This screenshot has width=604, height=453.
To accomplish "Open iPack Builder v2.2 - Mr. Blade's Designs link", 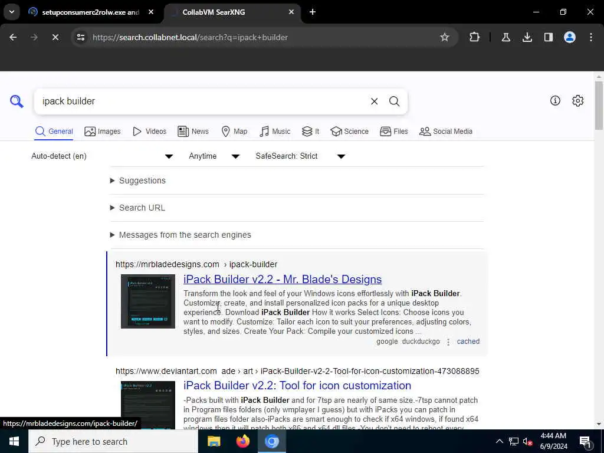I will click(283, 279).
